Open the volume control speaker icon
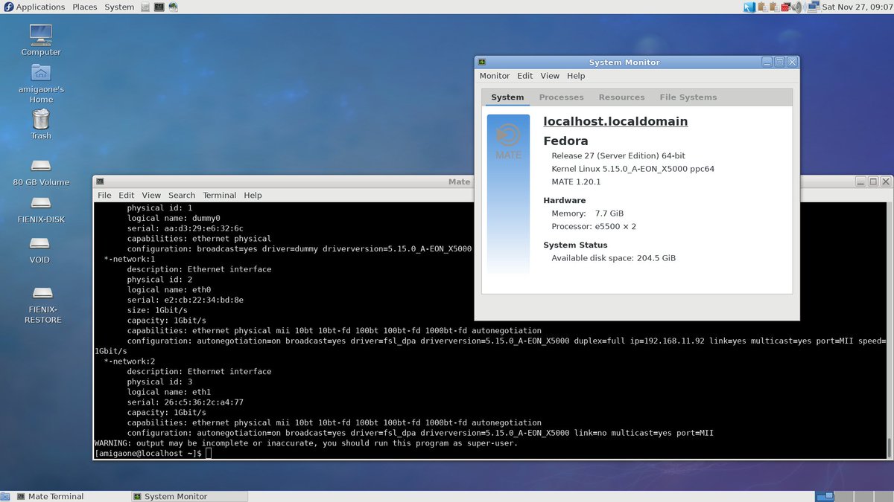Image resolution: width=894 pixels, height=502 pixels. click(x=796, y=7)
